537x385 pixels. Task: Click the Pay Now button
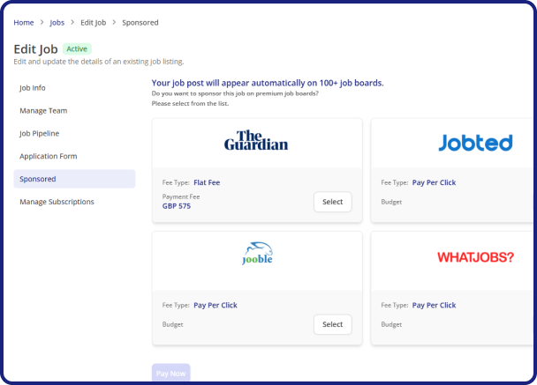coord(170,373)
